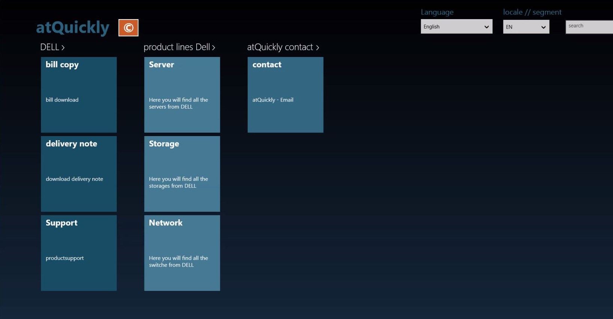Open the Network product tile
Screen dimensions: 613x319
pos(182,253)
